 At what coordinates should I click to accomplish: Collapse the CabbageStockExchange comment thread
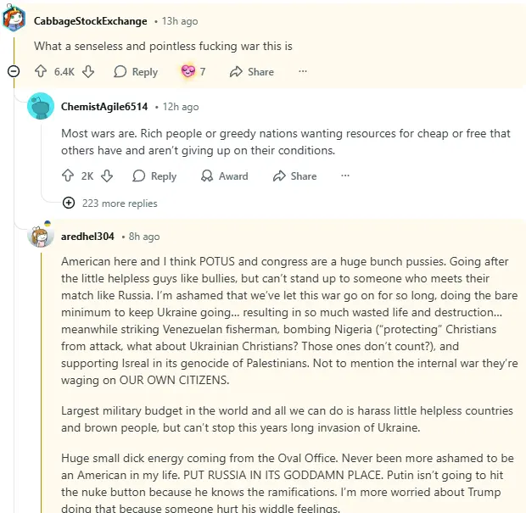point(14,72)
